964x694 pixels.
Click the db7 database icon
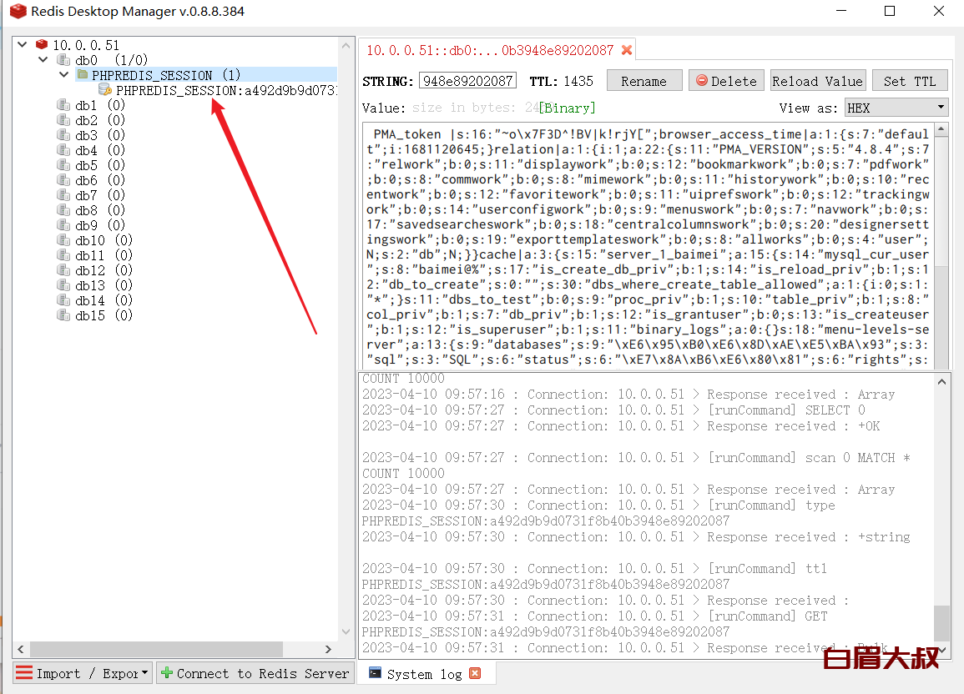click(63, 195)
